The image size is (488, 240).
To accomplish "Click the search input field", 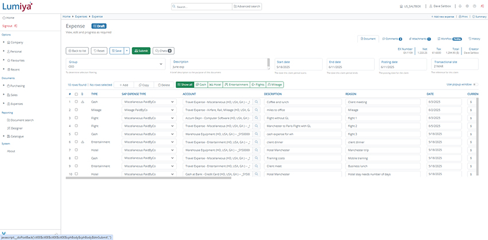I will pos(202,6).
